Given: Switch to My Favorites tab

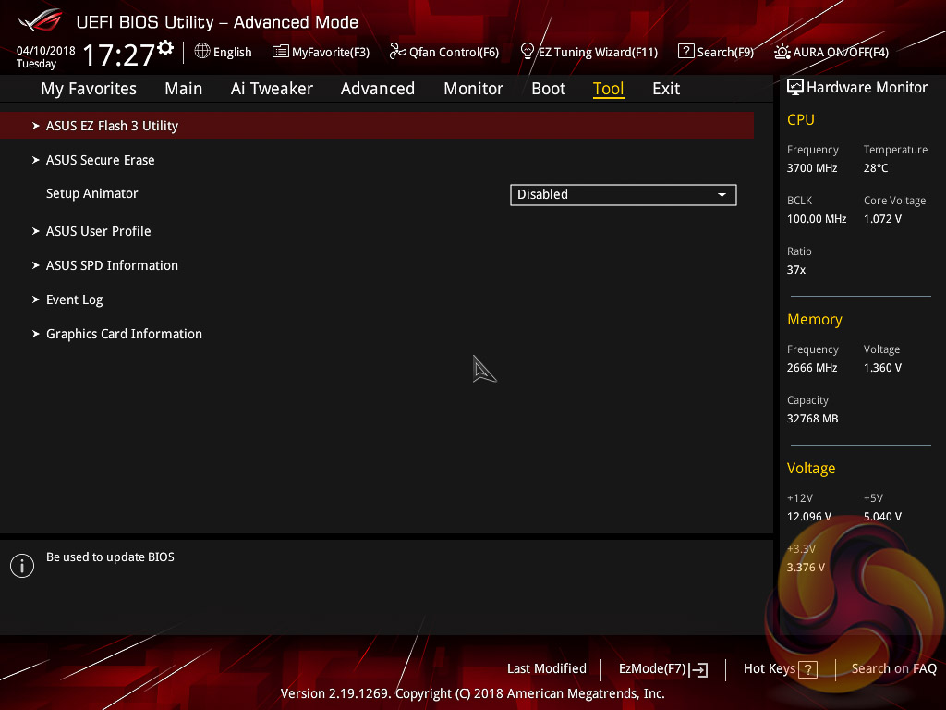Looking at the screenshot, I should pos(89,89).
